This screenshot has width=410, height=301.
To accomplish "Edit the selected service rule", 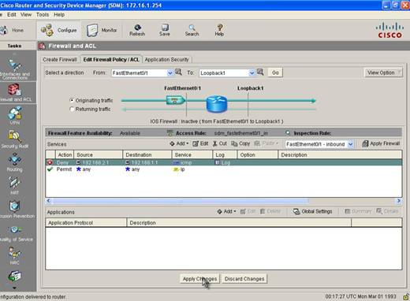I will pos(200,143).
